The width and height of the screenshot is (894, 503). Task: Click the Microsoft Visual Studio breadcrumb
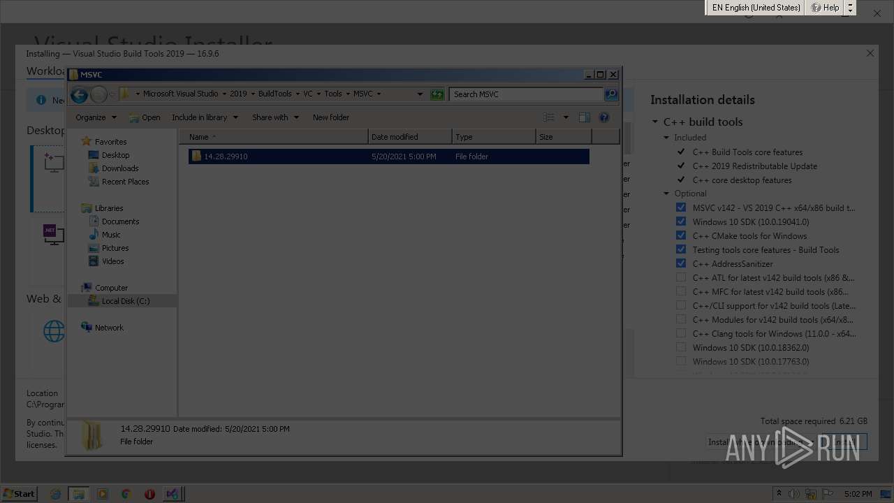(181, 94)
